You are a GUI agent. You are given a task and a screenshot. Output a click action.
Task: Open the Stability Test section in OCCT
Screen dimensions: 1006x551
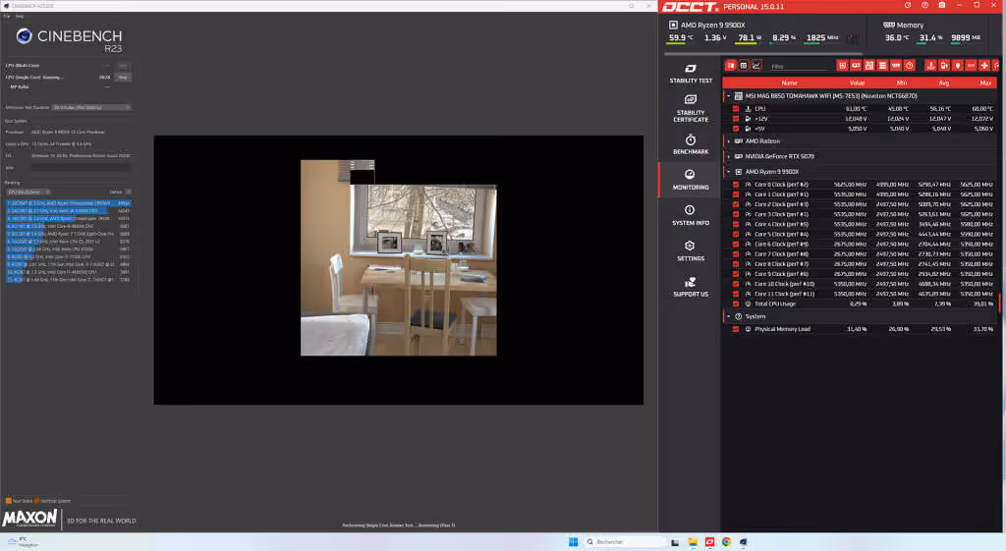point(691,73)
